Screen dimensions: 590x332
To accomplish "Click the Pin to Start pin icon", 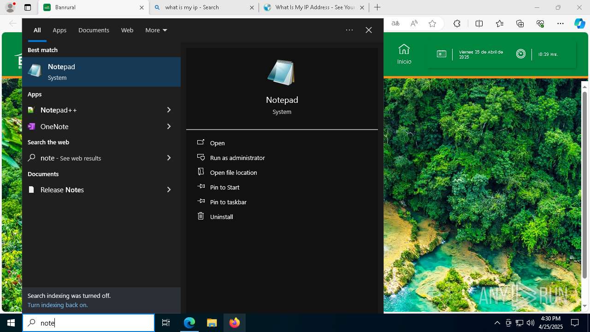I will click(x=201, y=186).
